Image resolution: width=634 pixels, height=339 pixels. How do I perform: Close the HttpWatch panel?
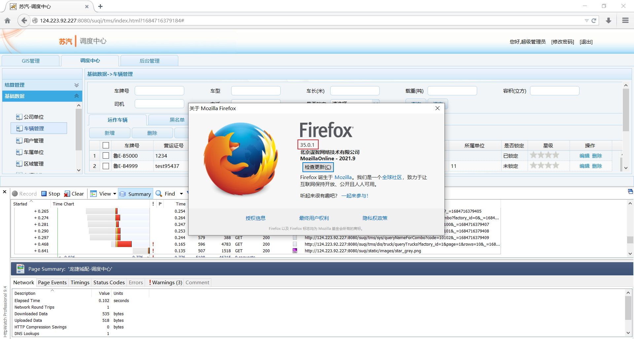pyautogui.click(x=5, y=192)
